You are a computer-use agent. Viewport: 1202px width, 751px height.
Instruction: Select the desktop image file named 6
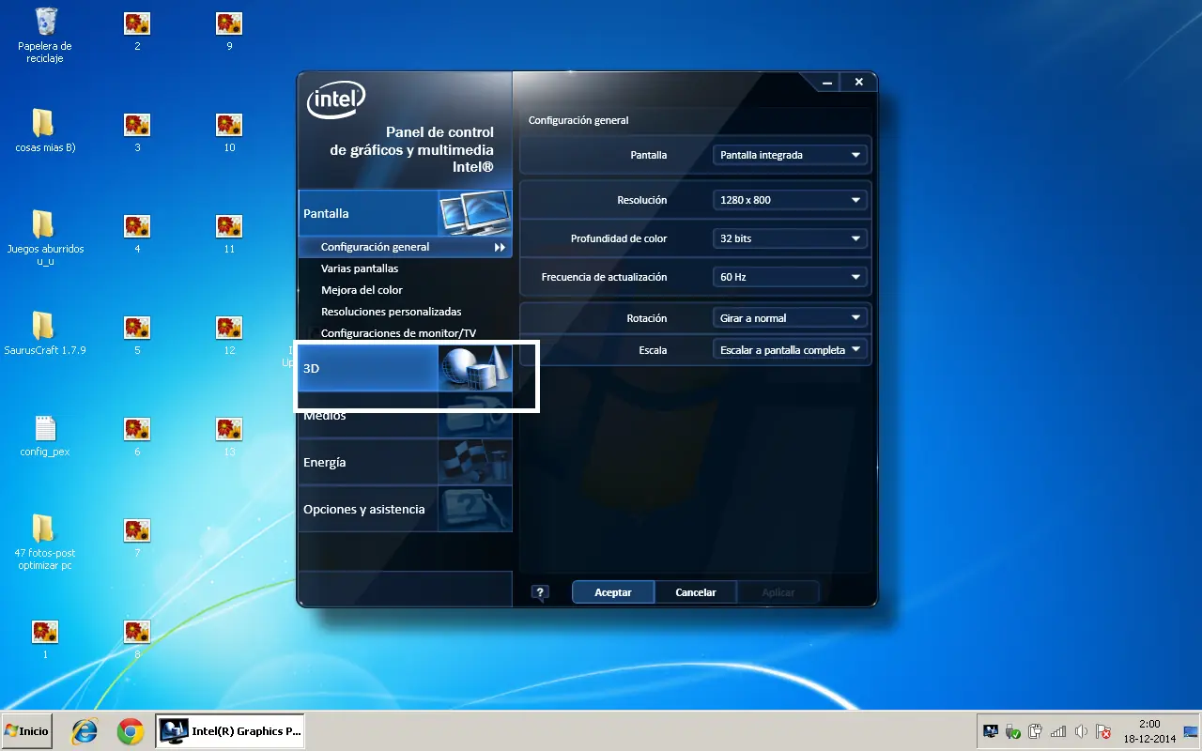tap(137, 436)
